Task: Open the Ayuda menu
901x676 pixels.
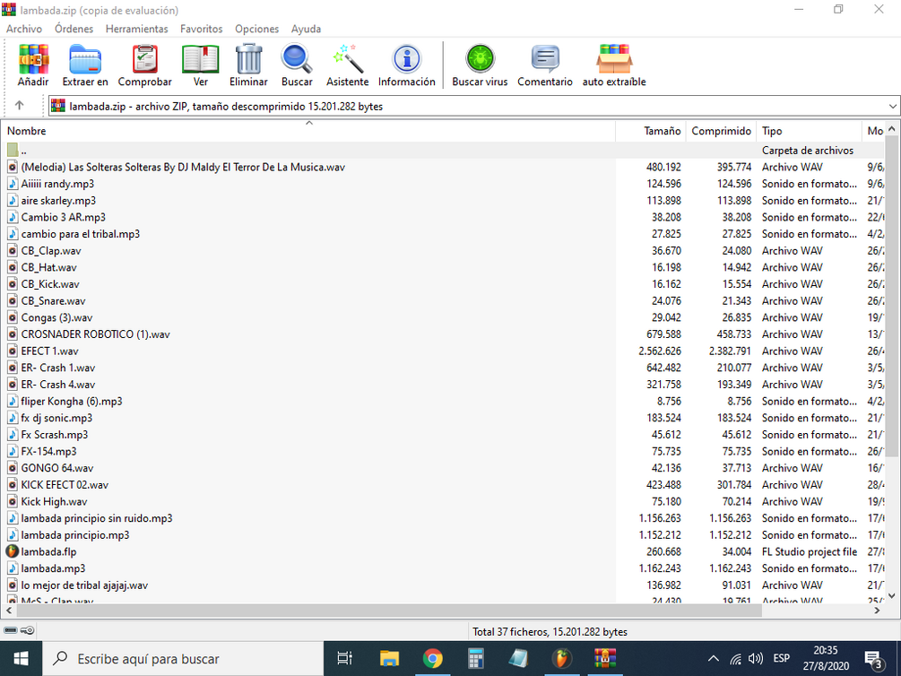Action: click(306, 29)
